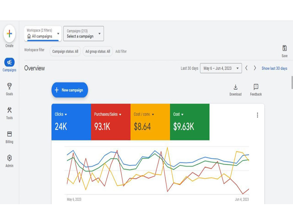Image resolution: width=293 pixels, height=220 pixels.
Task: Click Show last 30 days link
Action: coord(274,68)
